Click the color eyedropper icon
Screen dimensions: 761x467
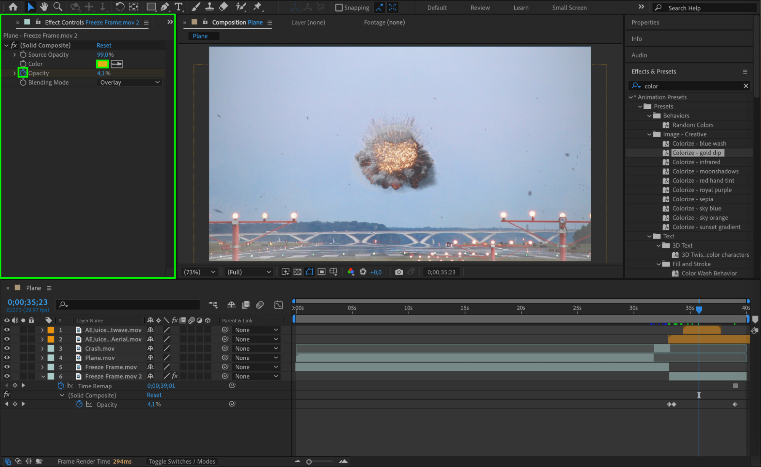pos(117,64)
